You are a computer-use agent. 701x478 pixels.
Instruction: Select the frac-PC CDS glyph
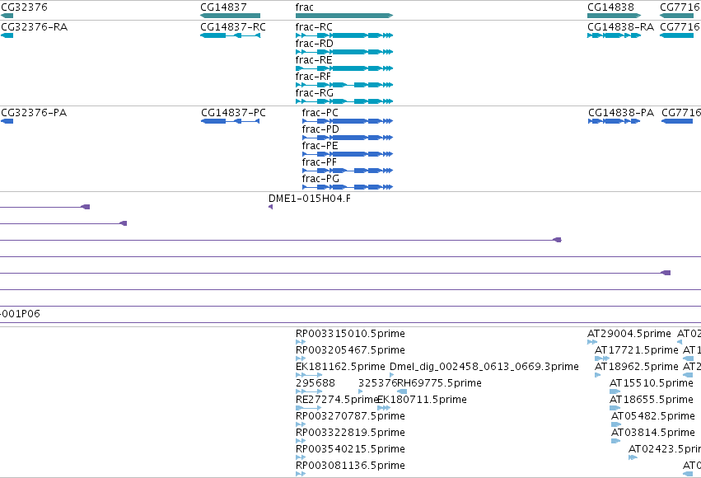pyautogui.click(x=348, y=121)
